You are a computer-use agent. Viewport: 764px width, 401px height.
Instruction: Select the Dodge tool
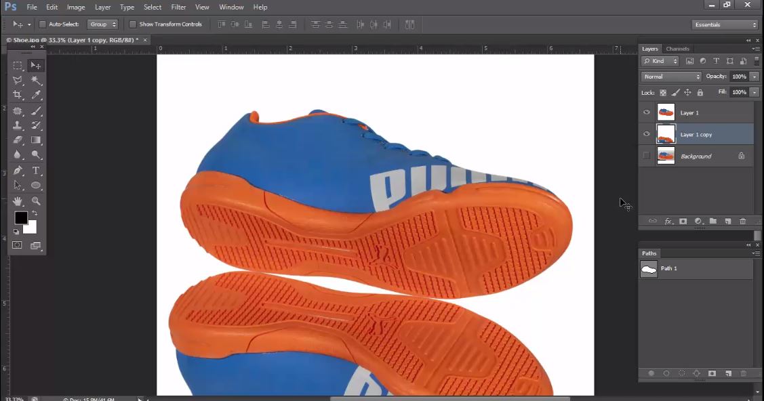click(x=35, y=154)
